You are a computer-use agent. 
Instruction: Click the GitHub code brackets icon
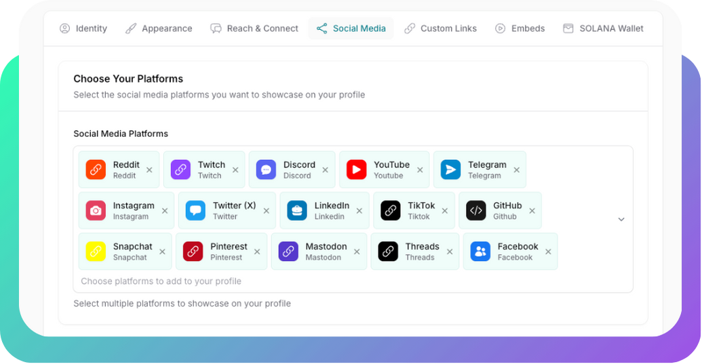476,211
